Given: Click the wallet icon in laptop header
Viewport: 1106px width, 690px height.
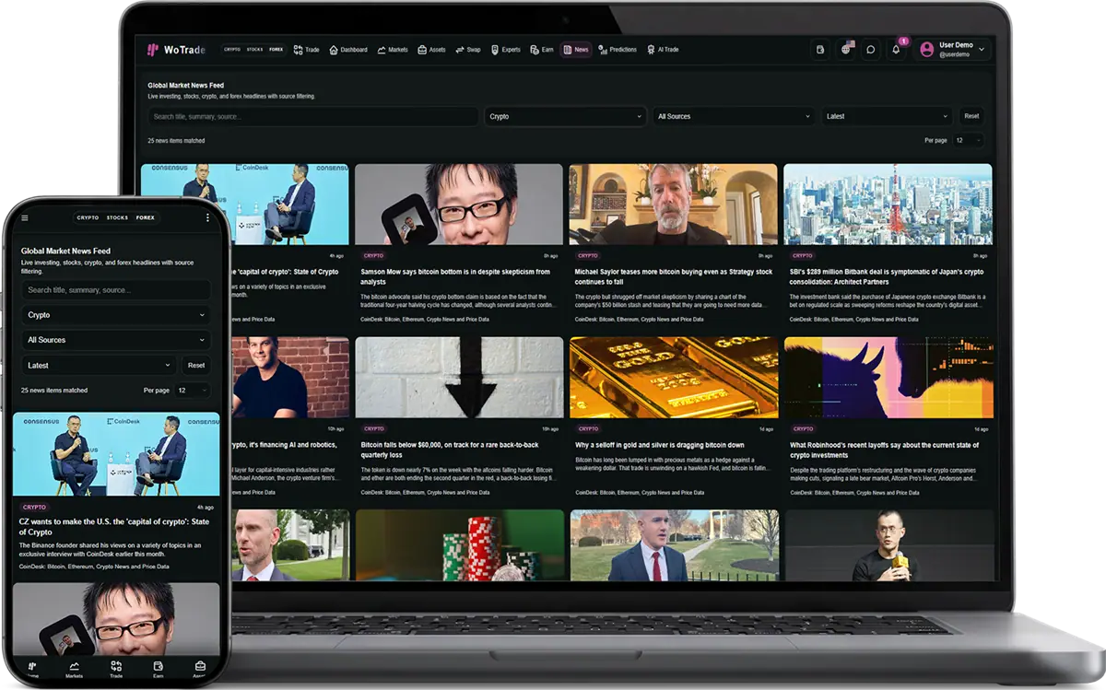Looking at the screenshot, I should click(x=820, y=50).
